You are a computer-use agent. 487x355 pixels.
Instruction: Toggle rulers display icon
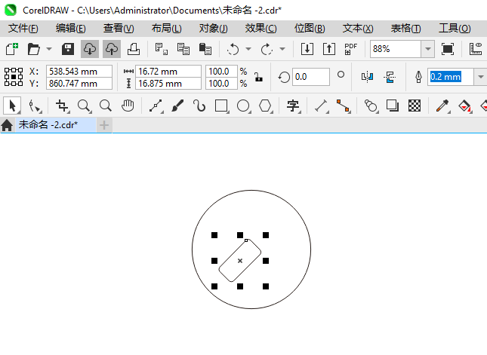pos(476,49)
